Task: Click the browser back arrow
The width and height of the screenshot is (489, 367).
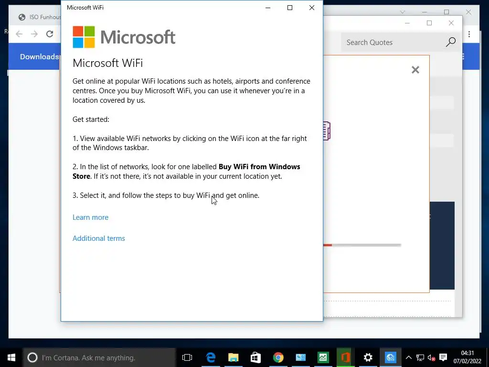Action: (x=19, y=34)
